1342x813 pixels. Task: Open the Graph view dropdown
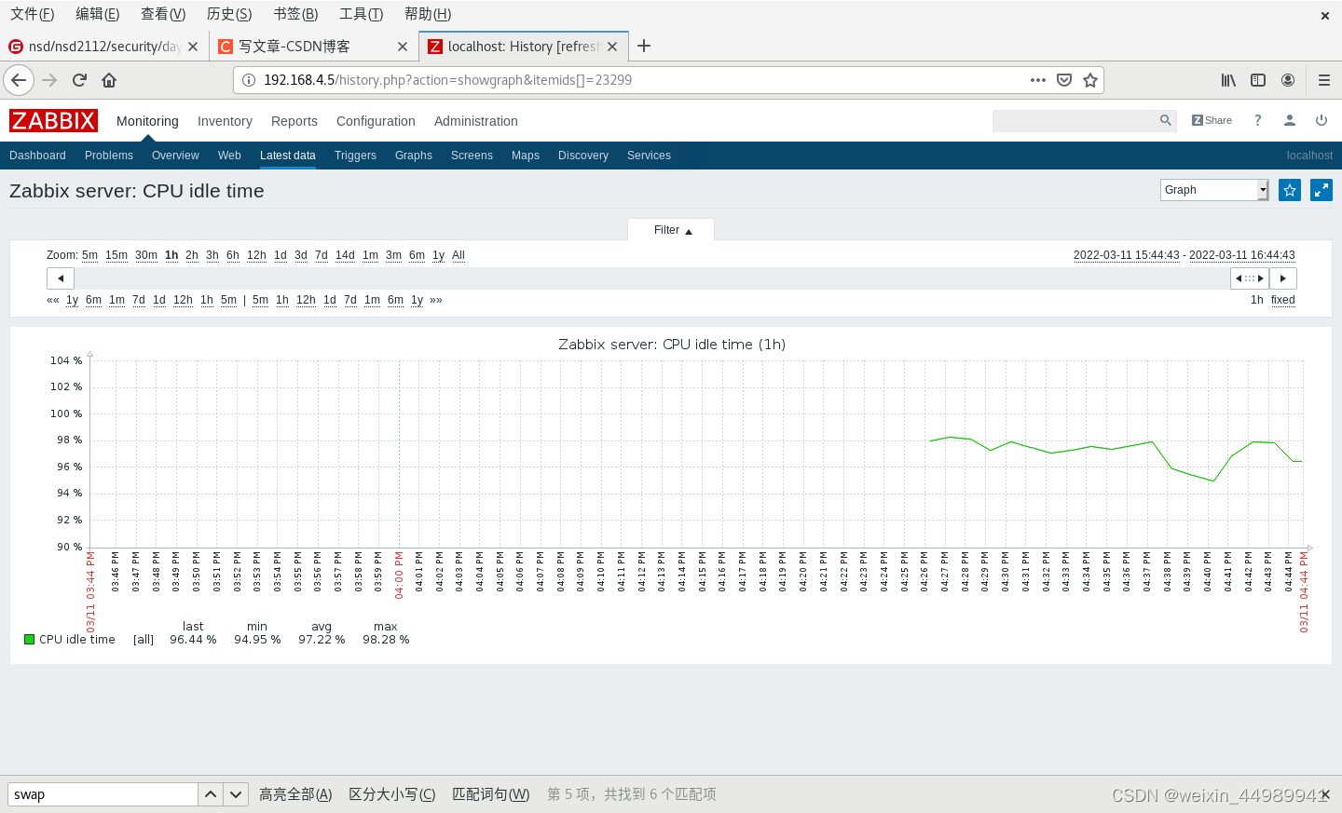pyautogui.click(x=1214, y=190)
